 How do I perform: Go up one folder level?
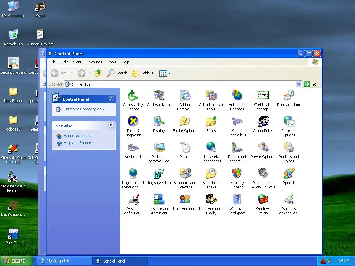tap(98, 73)
